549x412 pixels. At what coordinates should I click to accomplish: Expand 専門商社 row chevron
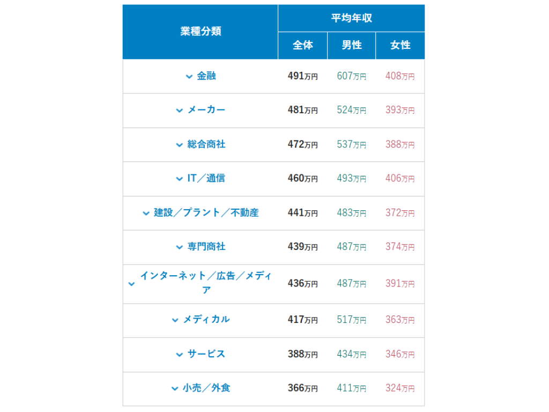pos(179,247)
